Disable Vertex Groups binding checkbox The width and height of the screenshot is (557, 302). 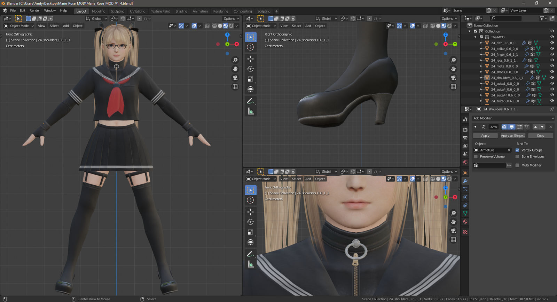517,150
